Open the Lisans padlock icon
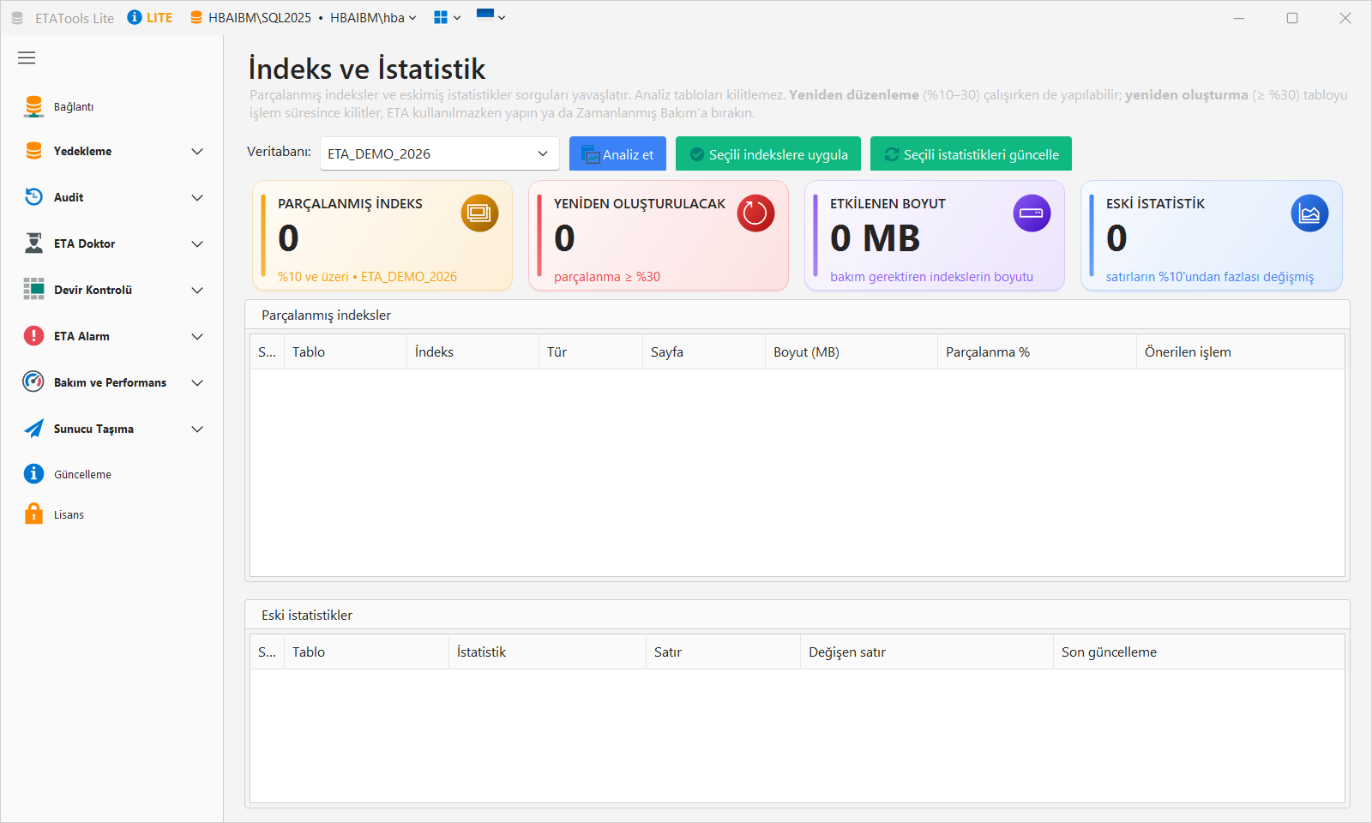Image resolution: width=1372 pixels, height=823 pixels. point(33,514)
